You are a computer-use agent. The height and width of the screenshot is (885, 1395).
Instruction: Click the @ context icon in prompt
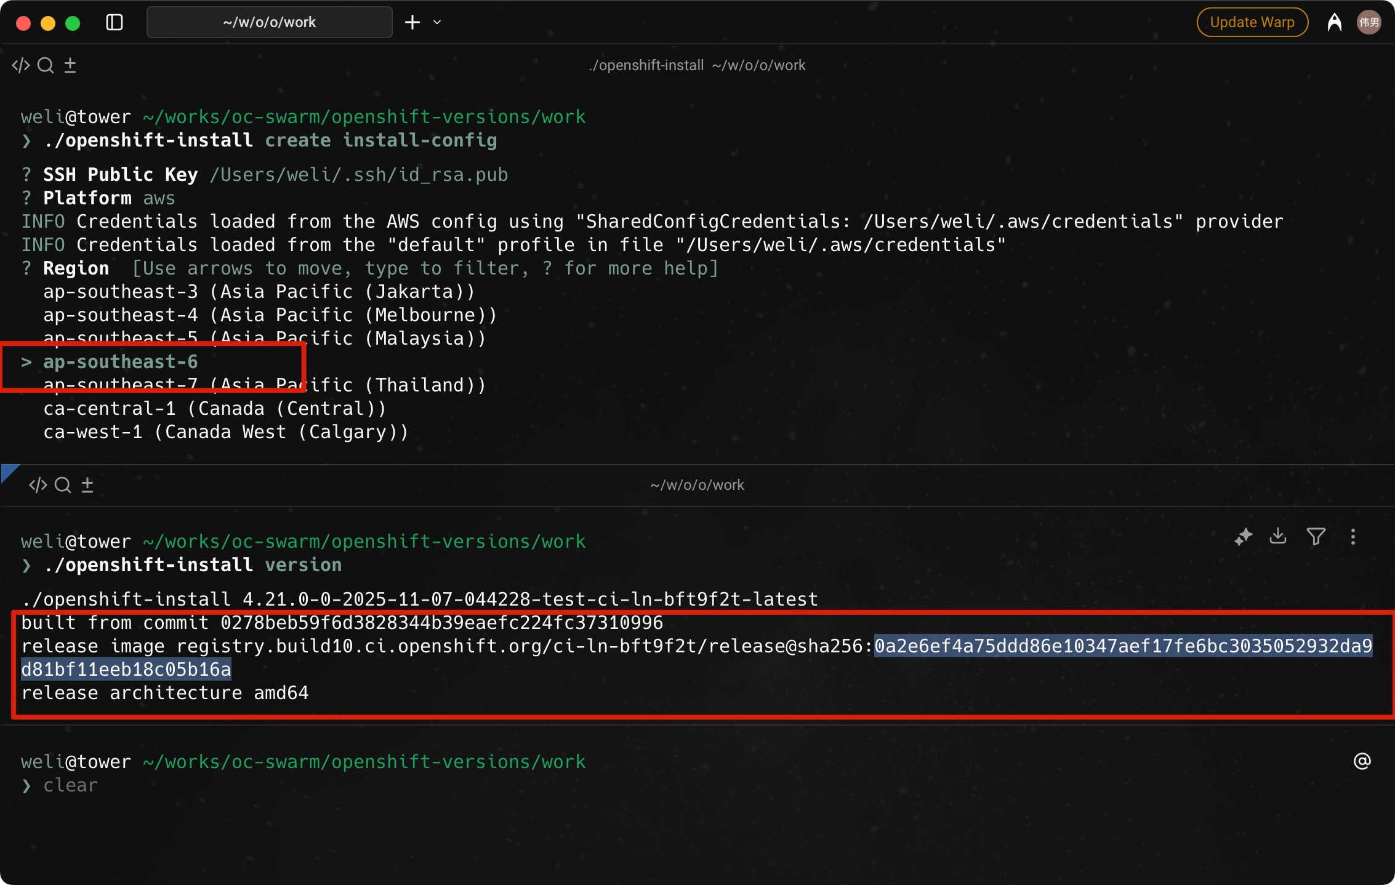pos(1362,761)
